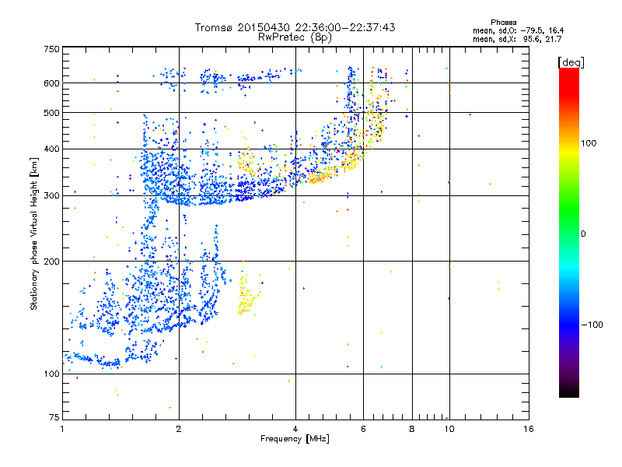Image resolution: width=622 pixels, height=467 pixels.
Task: Click the '100' colorbar tick label
Action: pos(589,143)
